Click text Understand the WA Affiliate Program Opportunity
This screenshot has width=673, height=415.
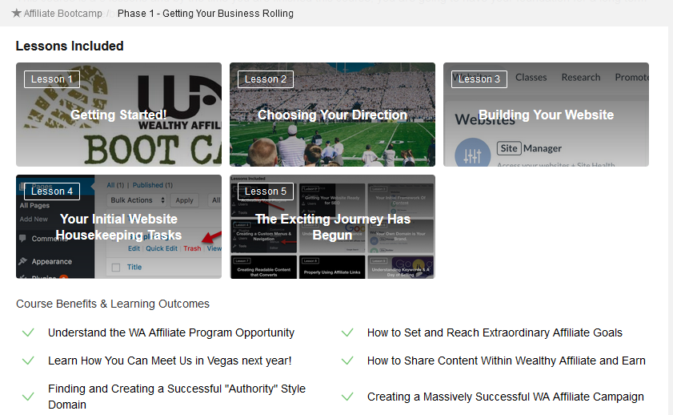(171, 332)
